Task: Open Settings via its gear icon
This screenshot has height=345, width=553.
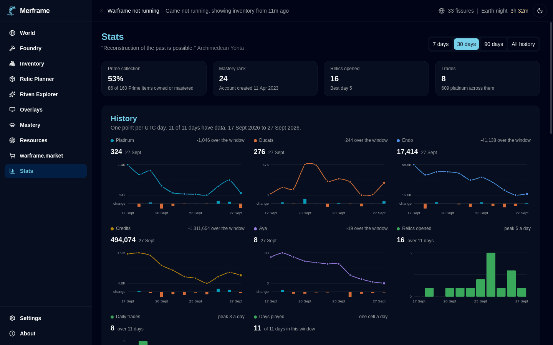Action: (x=12, y=318)
